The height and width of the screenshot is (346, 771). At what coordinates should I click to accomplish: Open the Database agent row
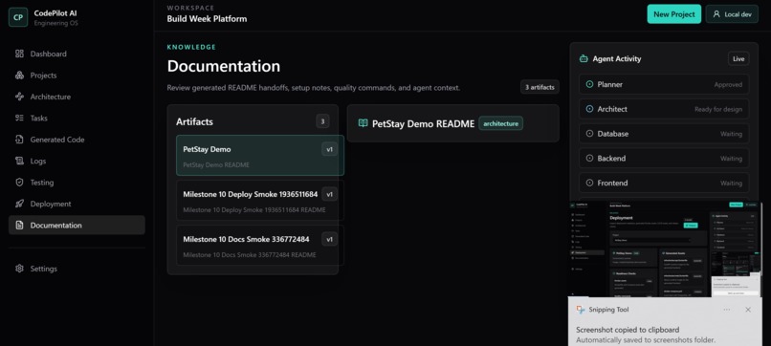(664, 134)
